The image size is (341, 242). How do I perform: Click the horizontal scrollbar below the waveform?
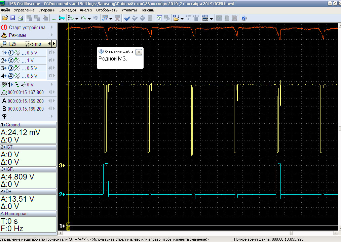pyautogui.click(x=198, y=233)
